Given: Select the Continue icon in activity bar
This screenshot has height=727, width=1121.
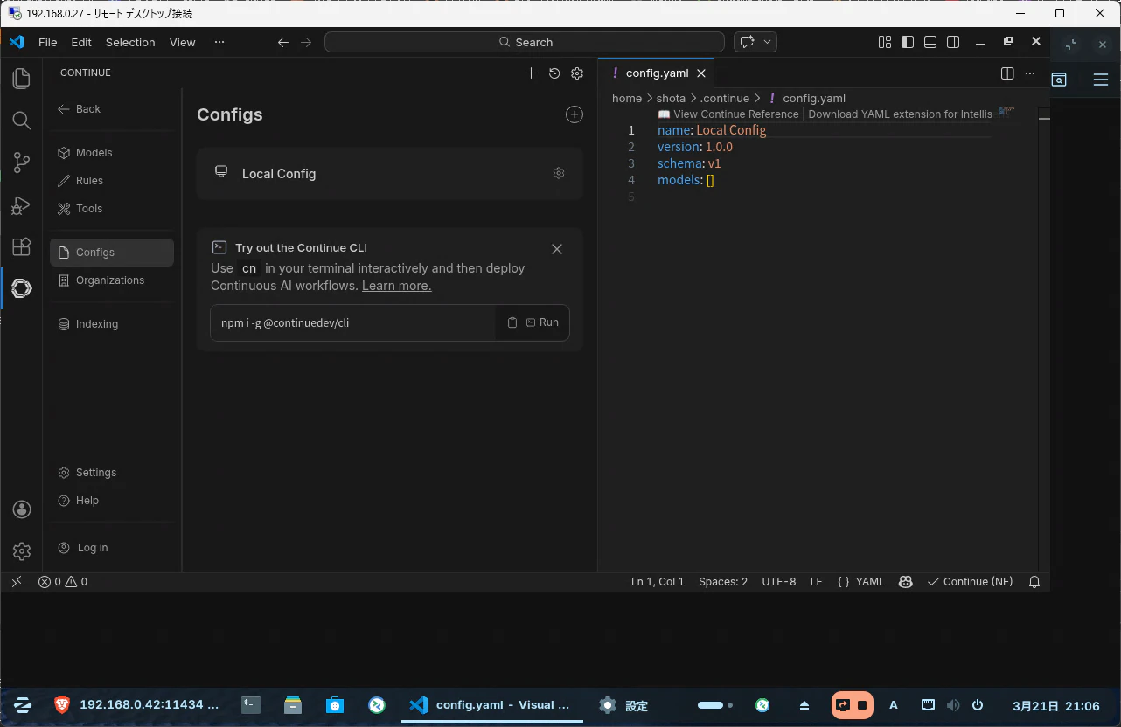Looking at the screenshot, I should point(22,288).
